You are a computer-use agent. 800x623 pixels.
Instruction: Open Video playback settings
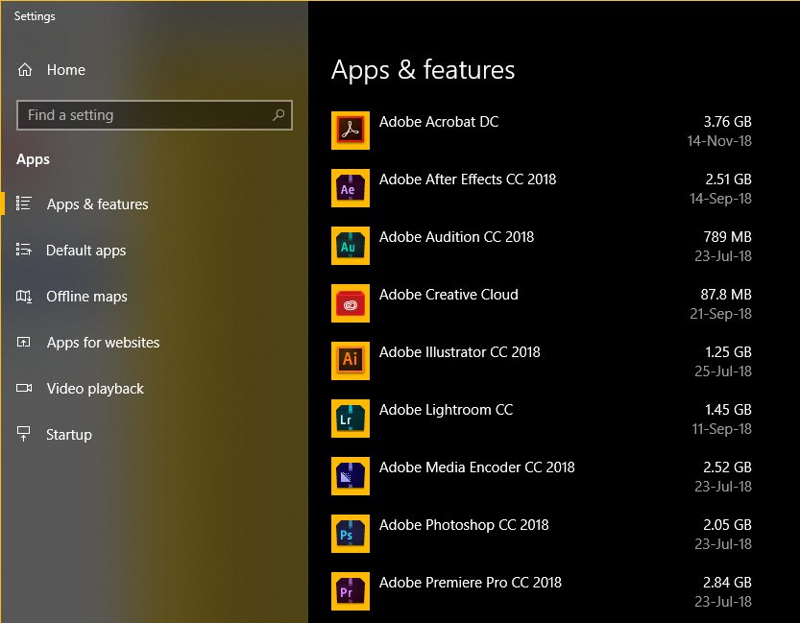click(95, 389)
